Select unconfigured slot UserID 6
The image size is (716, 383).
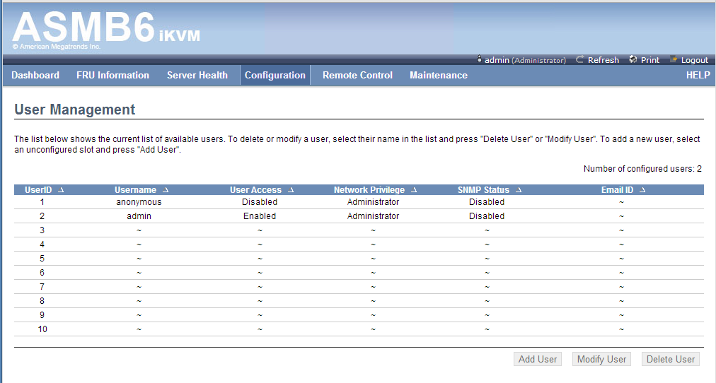click(x=42, y=273)
